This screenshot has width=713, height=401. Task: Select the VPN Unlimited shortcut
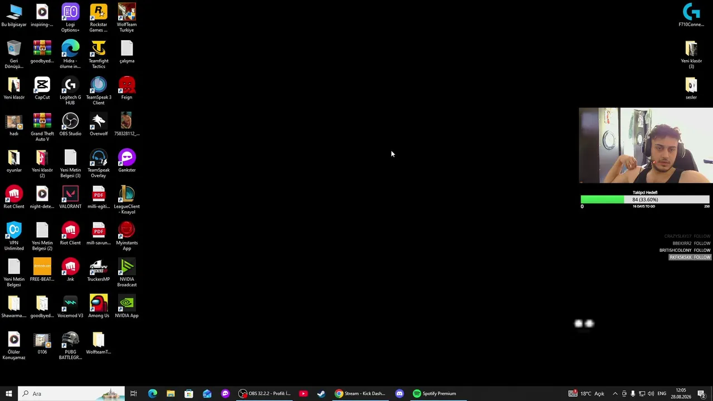[x=14, y=236]
